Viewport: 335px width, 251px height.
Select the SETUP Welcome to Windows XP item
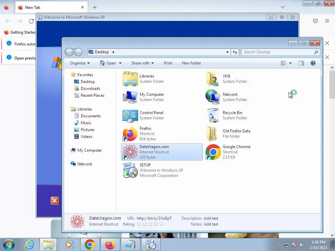(152, 170)
